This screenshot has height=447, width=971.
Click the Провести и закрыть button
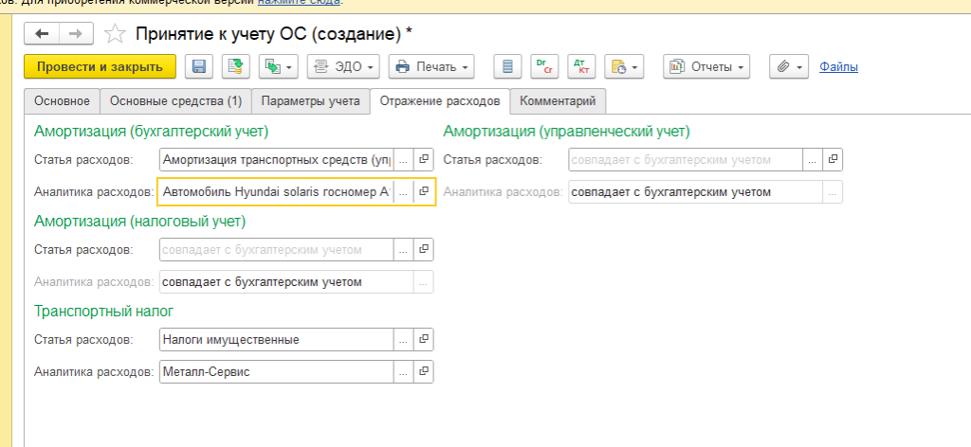coord(100,66)
